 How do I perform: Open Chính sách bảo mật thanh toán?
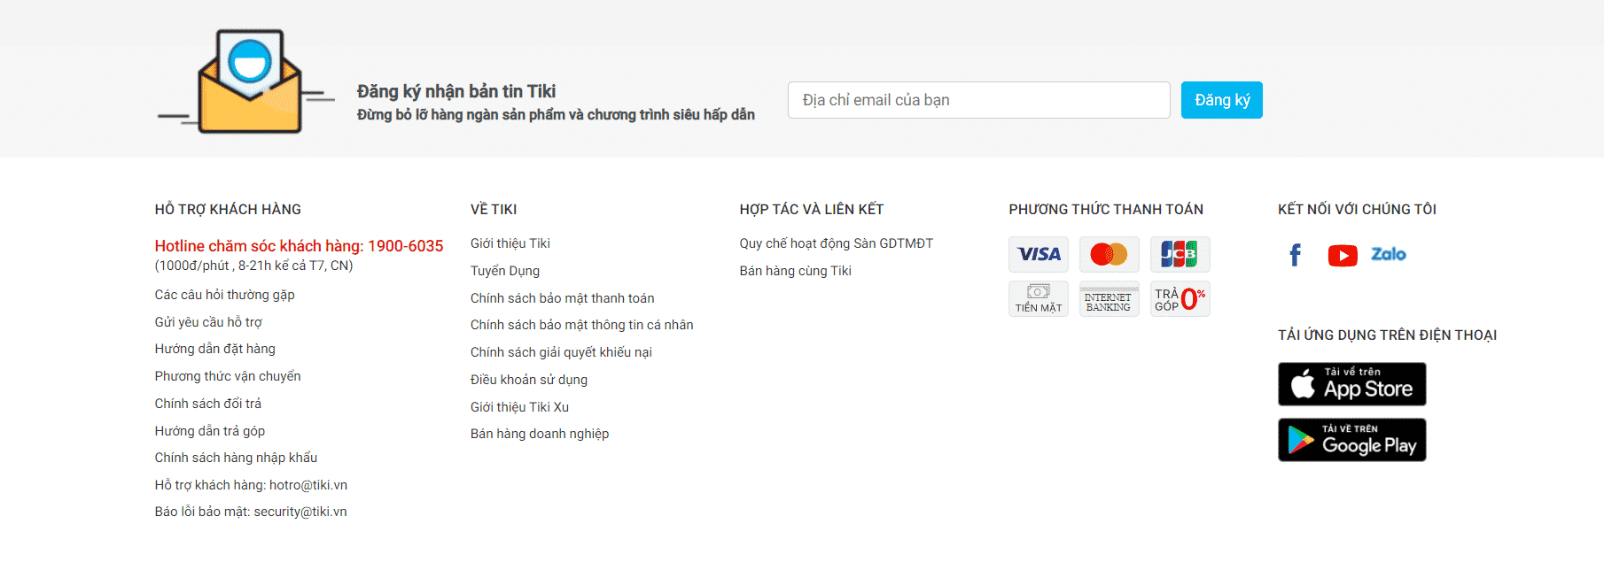point(563,298)
